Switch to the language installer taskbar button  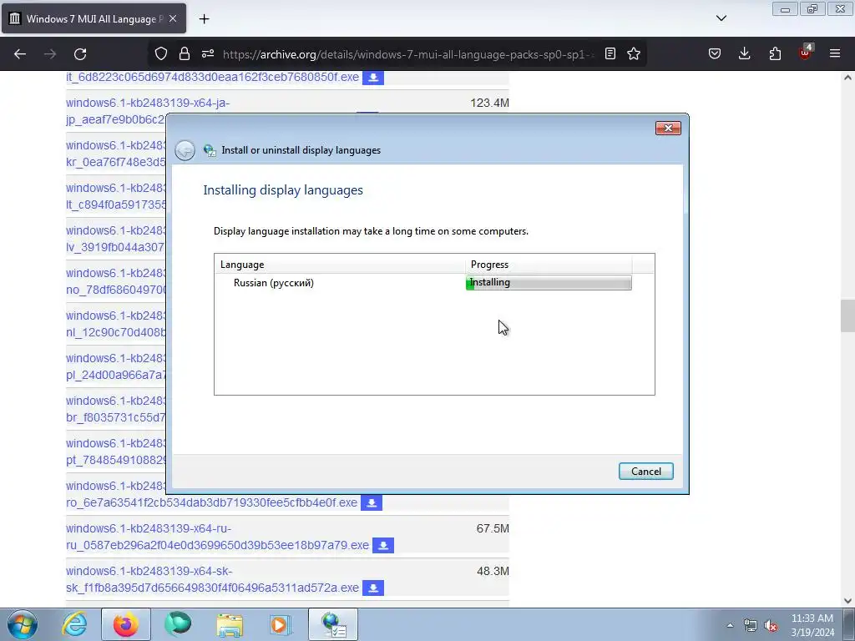pyautogui.click(x=333, y=624)
